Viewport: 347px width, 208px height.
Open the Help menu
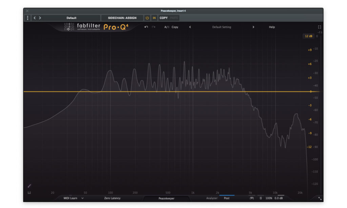point(272,27)
